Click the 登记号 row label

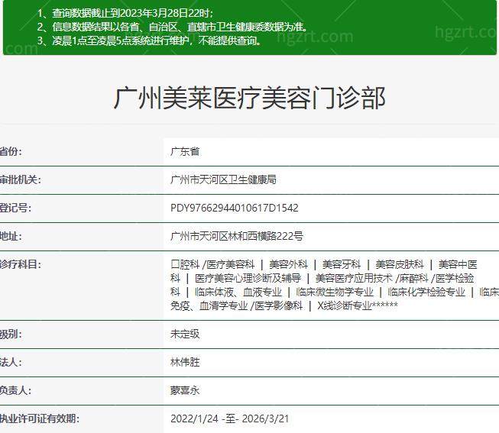(x=15, y=208)
